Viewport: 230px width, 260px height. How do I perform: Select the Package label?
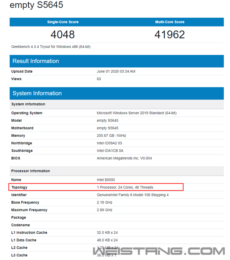coord(18,217)
